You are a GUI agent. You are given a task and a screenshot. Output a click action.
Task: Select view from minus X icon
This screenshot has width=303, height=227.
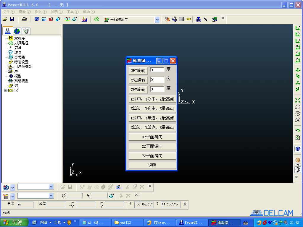tap(298, 47)
